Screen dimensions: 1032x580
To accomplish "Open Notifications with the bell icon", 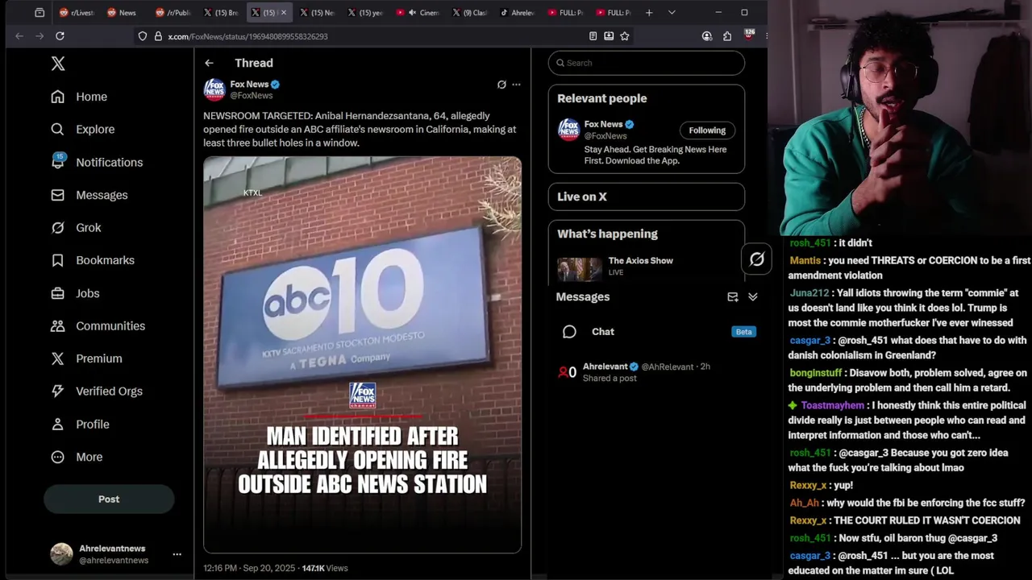I will pyautogui.click(x=58, y=161).
